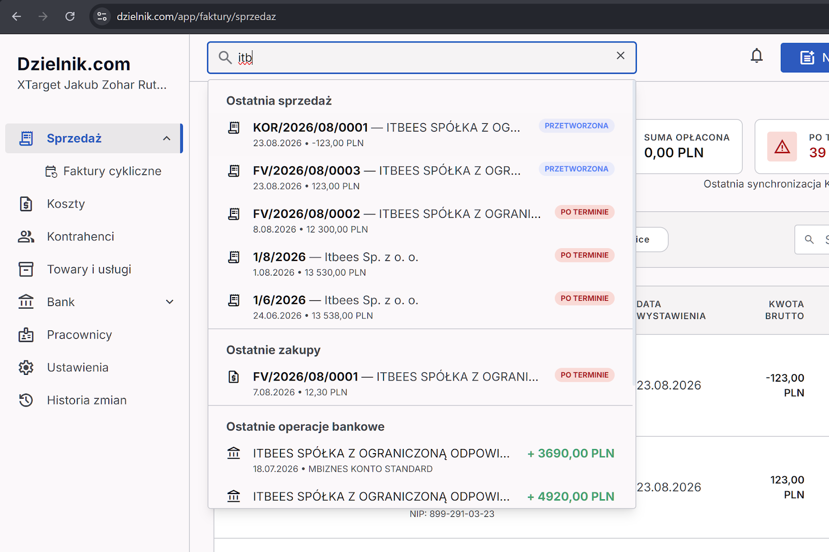829x552 pixels.
Task: Click the Pracownicy badge icon
Action: (26, 335)
